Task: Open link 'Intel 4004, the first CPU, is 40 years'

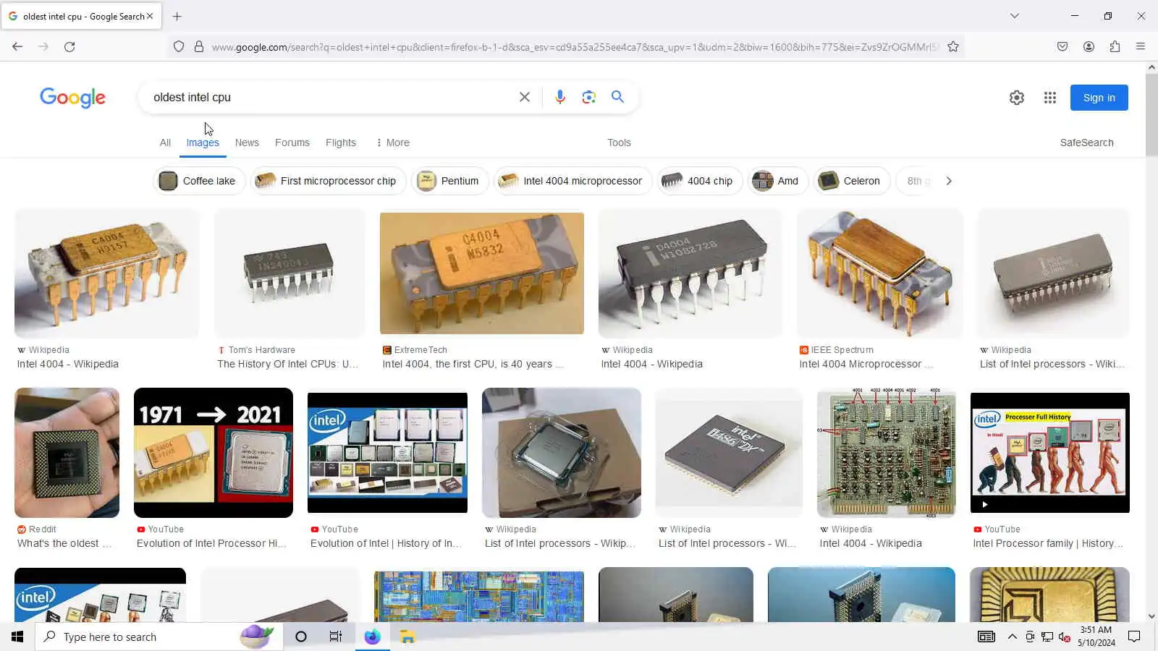Action: coord(473,364)
